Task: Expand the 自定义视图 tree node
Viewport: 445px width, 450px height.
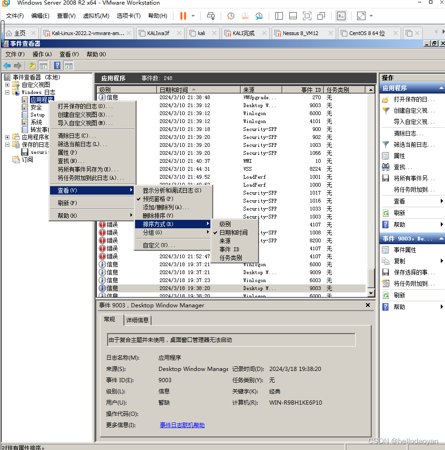Action: coord(7,84)
